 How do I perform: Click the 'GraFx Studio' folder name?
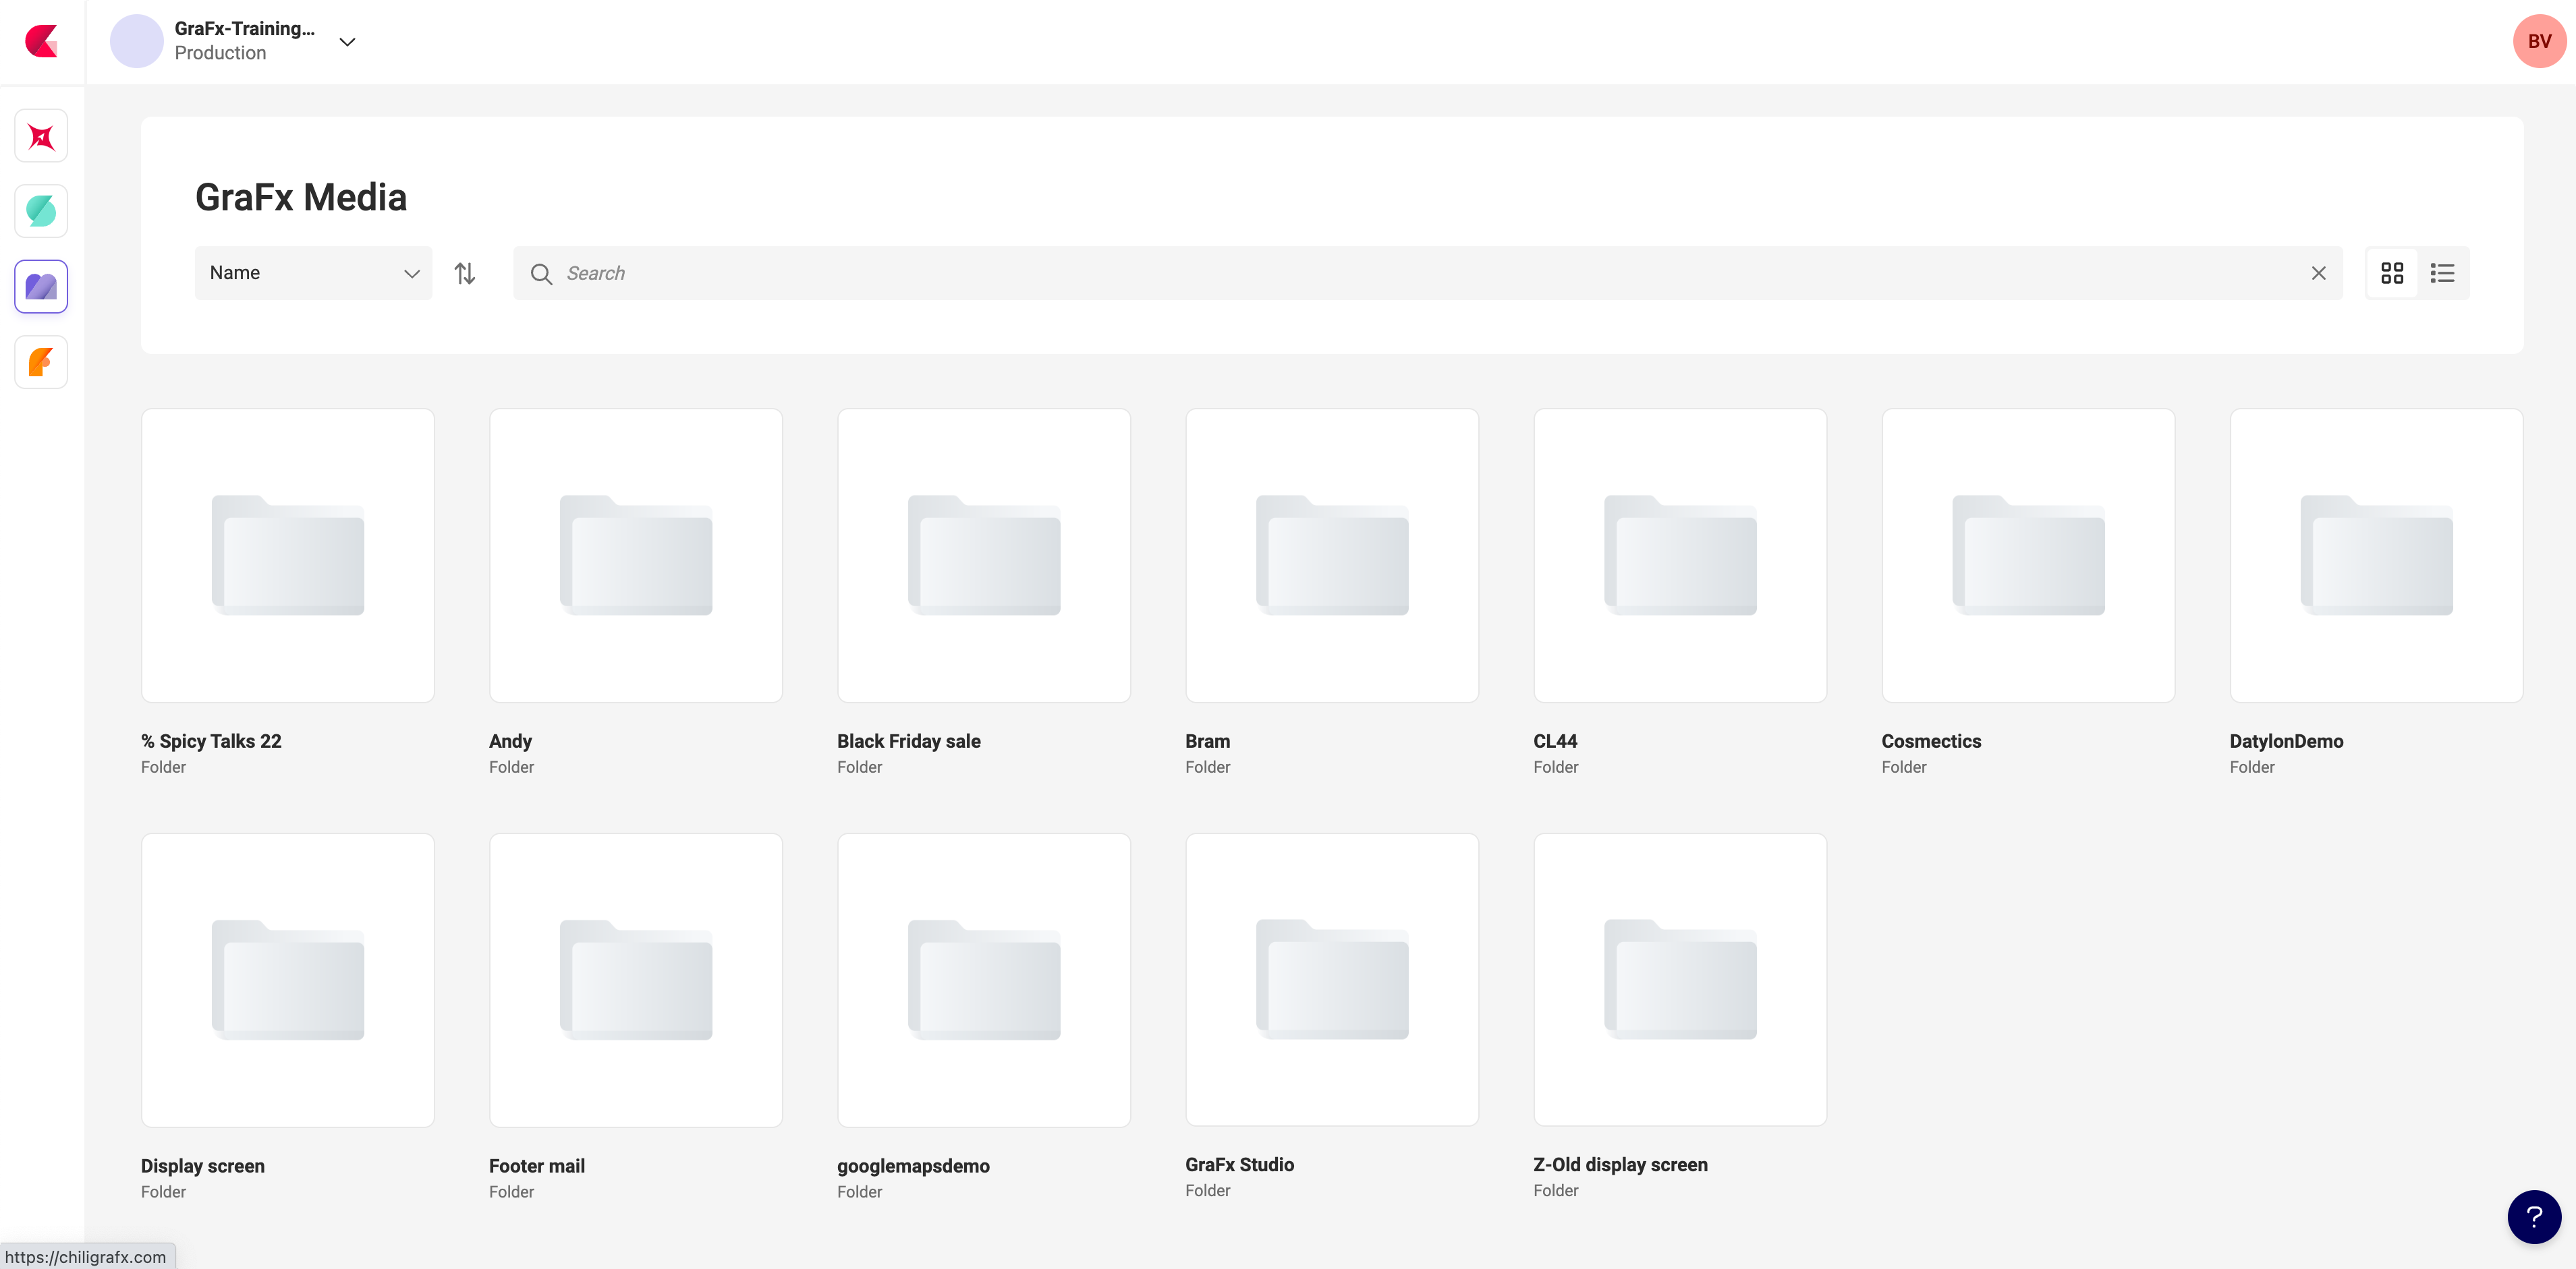click(1239, 1164)
